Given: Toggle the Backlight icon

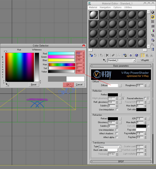Looking at the screenshot, I should click(x=153, y=17).
